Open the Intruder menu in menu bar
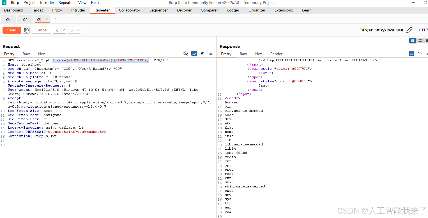428x218 pixels. click(47, 3)
